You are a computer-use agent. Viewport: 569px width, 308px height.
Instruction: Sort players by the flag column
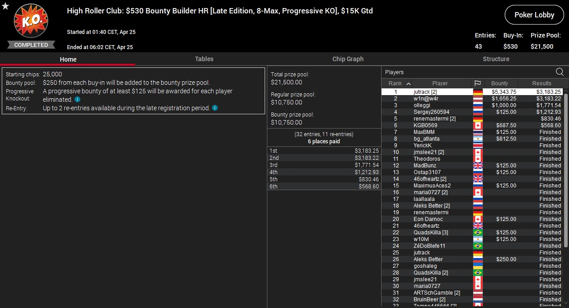pos(478,83)
